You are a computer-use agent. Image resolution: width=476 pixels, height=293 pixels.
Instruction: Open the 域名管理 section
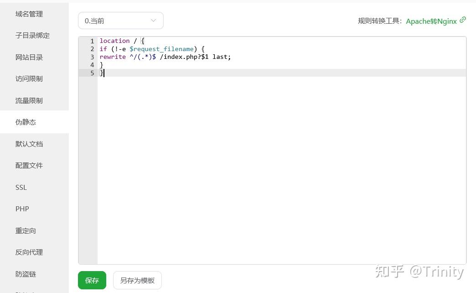pyautogui.click(x=29, y=14)
